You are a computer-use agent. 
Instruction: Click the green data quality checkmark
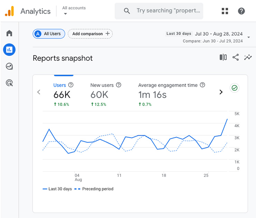tap(235, 88)
